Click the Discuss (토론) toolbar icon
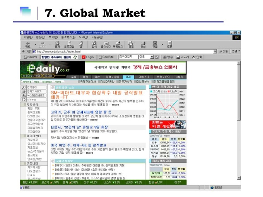Image resolution: width=263 pixels, height=197 pixels. [x=169, y=44]
